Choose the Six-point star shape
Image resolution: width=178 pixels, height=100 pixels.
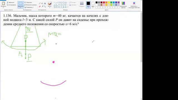tap(66, 7)
